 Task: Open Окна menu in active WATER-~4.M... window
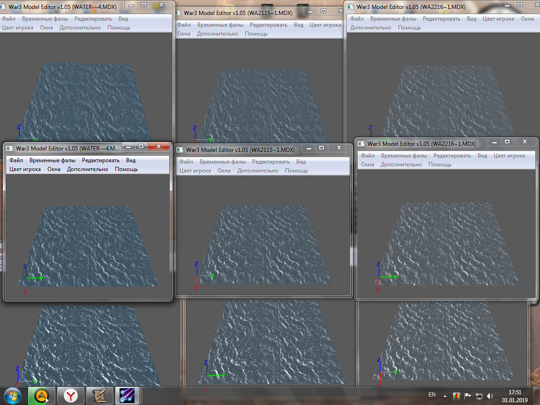point(54,169)
